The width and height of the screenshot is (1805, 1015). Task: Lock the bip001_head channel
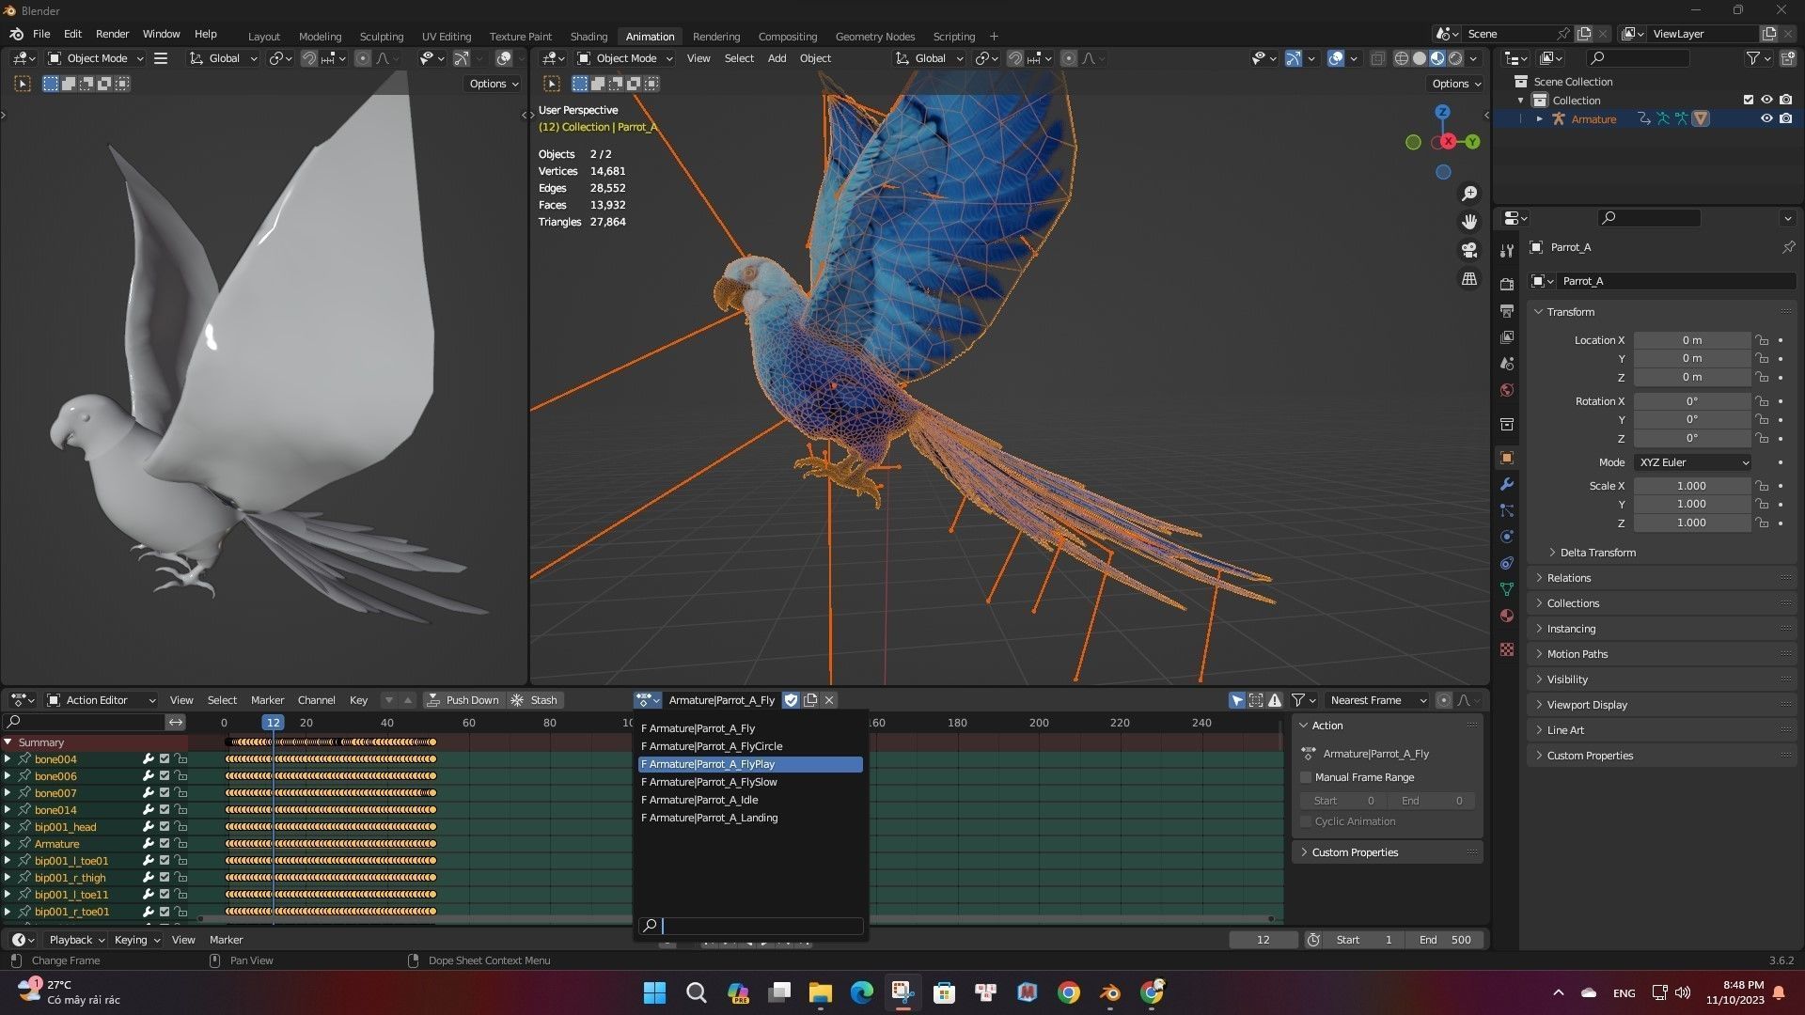point(180,827)
